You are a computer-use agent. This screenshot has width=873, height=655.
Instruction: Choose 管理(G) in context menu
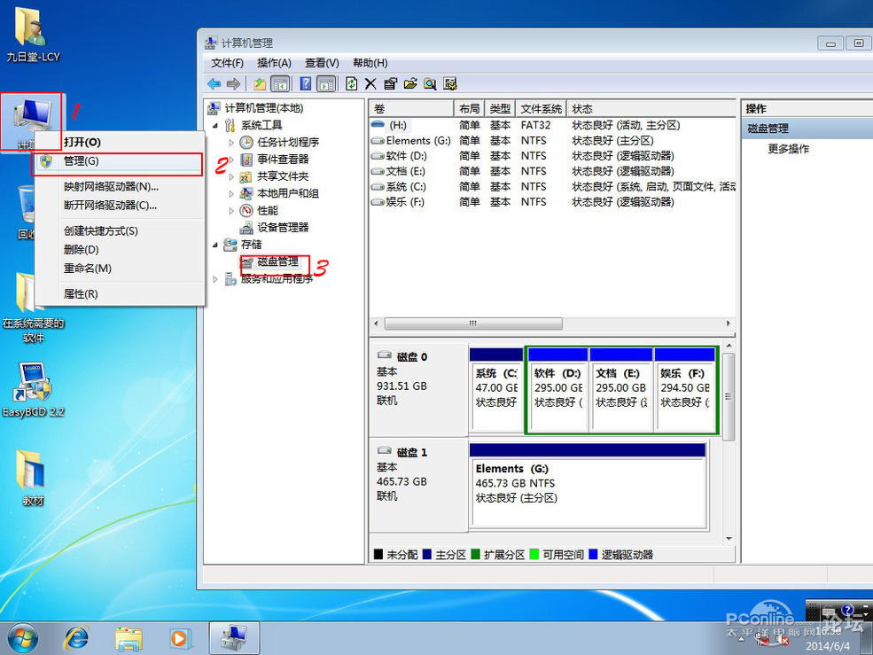[120, 161]
